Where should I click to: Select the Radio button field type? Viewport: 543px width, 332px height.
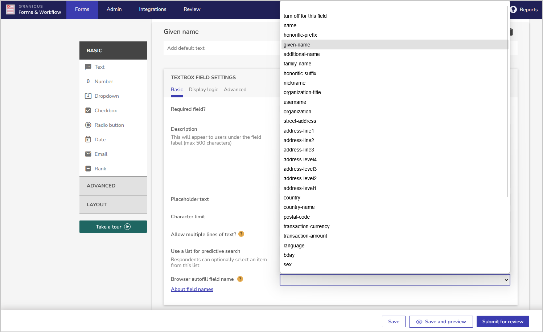pyautogui.click(x=109, y=125)
